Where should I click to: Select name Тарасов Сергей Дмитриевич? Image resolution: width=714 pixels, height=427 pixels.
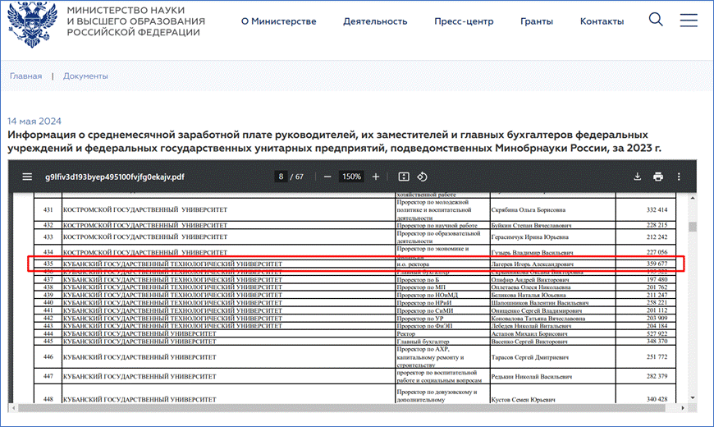tap(529, 358)
